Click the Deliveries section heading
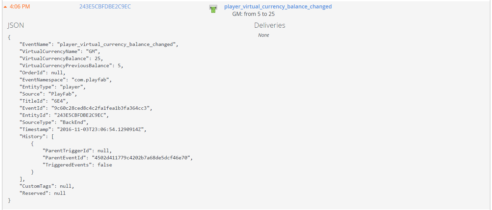 pyautogui.click(x=270, y=25)
